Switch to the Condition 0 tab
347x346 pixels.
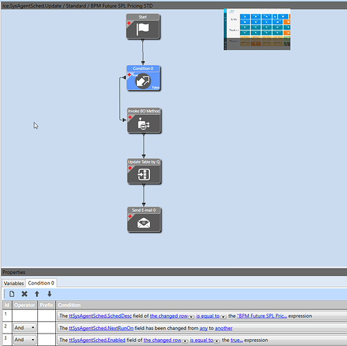(x=41, y=283)
